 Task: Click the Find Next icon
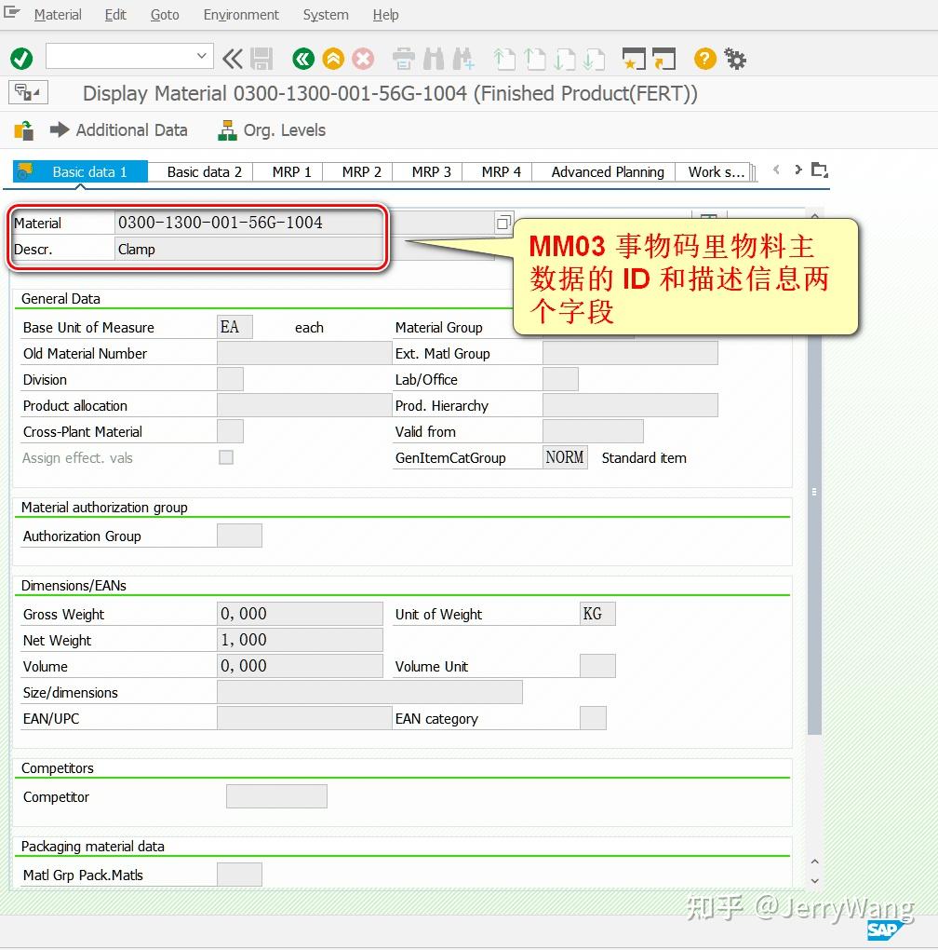(x=462, y=59)
